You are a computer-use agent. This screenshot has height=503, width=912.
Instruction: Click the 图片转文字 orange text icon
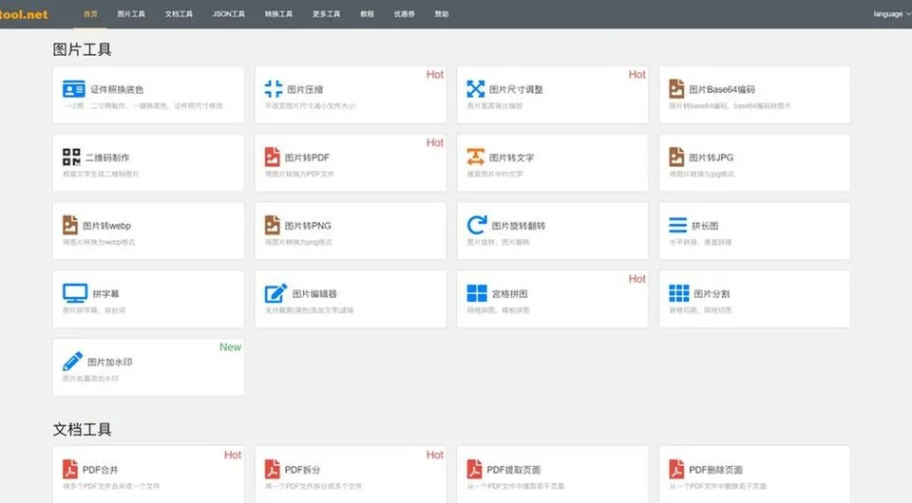(x=475, y=157)
